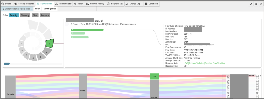Order flows by Recency
The width and height of the screenshot is (265, 99).
[45, 15]
